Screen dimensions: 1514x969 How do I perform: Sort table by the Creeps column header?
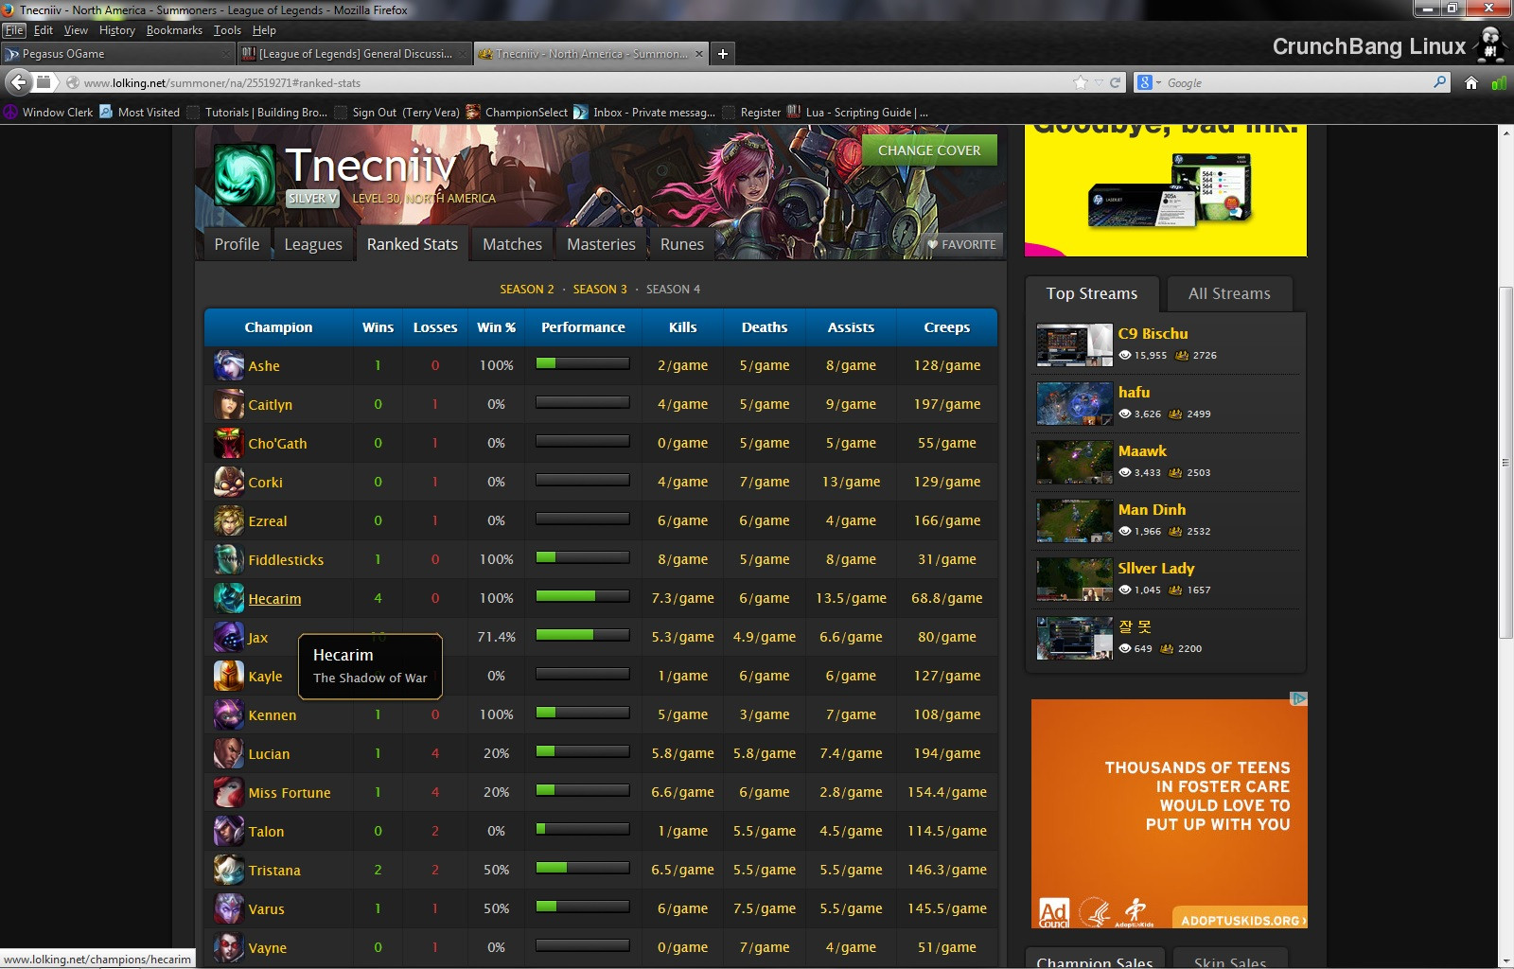tap(947, 327)
